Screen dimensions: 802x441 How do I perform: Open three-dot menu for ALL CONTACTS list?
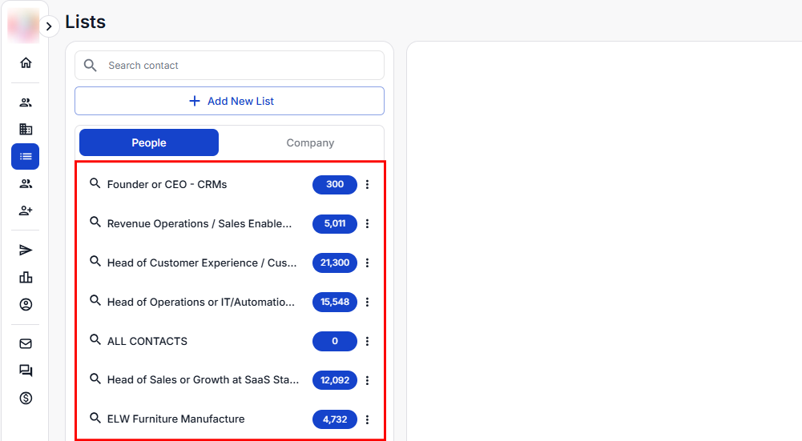click(368, 342)
